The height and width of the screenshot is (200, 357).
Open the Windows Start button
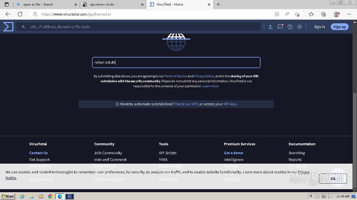pos(8,196)
